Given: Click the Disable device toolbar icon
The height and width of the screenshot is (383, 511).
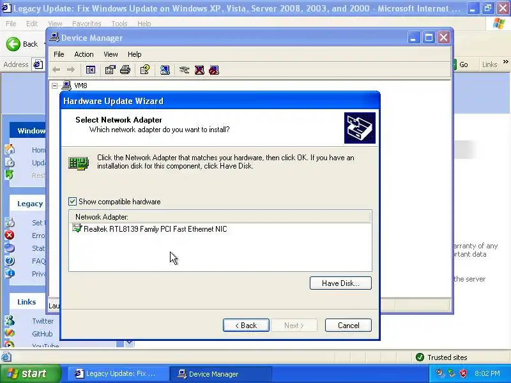Looking at the screenshot, I should click(x=214, y=70).
